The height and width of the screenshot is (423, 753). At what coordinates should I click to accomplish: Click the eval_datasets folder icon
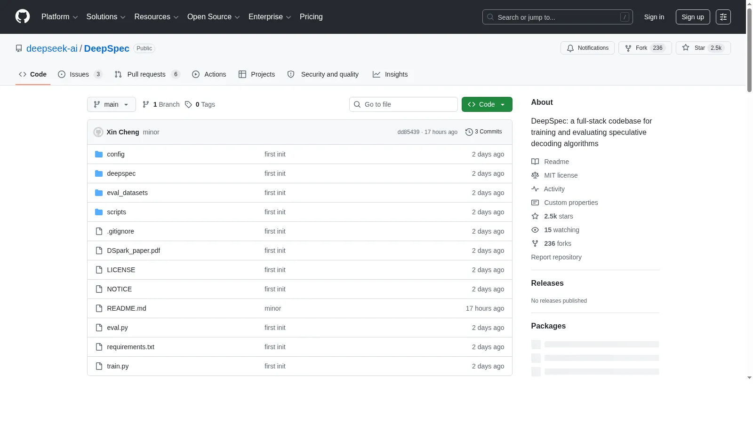click(99, 193)
